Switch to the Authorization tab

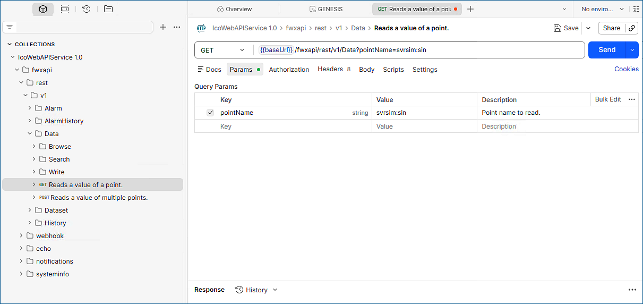[x=289, y=70]
